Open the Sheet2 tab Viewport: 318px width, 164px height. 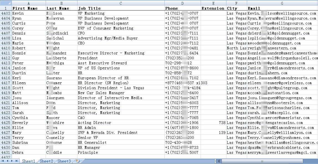46,161
